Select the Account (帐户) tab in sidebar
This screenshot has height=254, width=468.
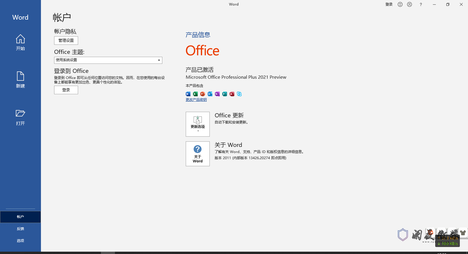pyautogui.click(x=20, y=217)
